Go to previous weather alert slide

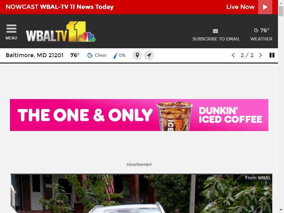tap(233, 55)
